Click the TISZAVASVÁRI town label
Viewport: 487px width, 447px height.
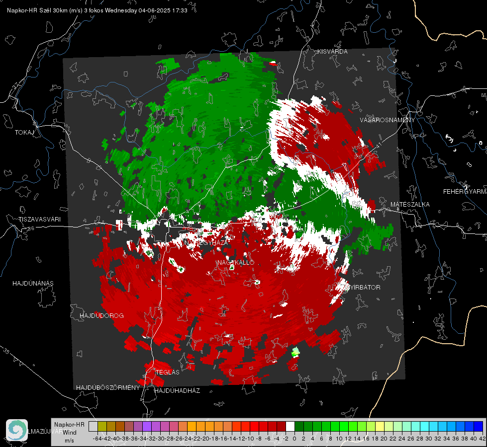click(39, 220)
